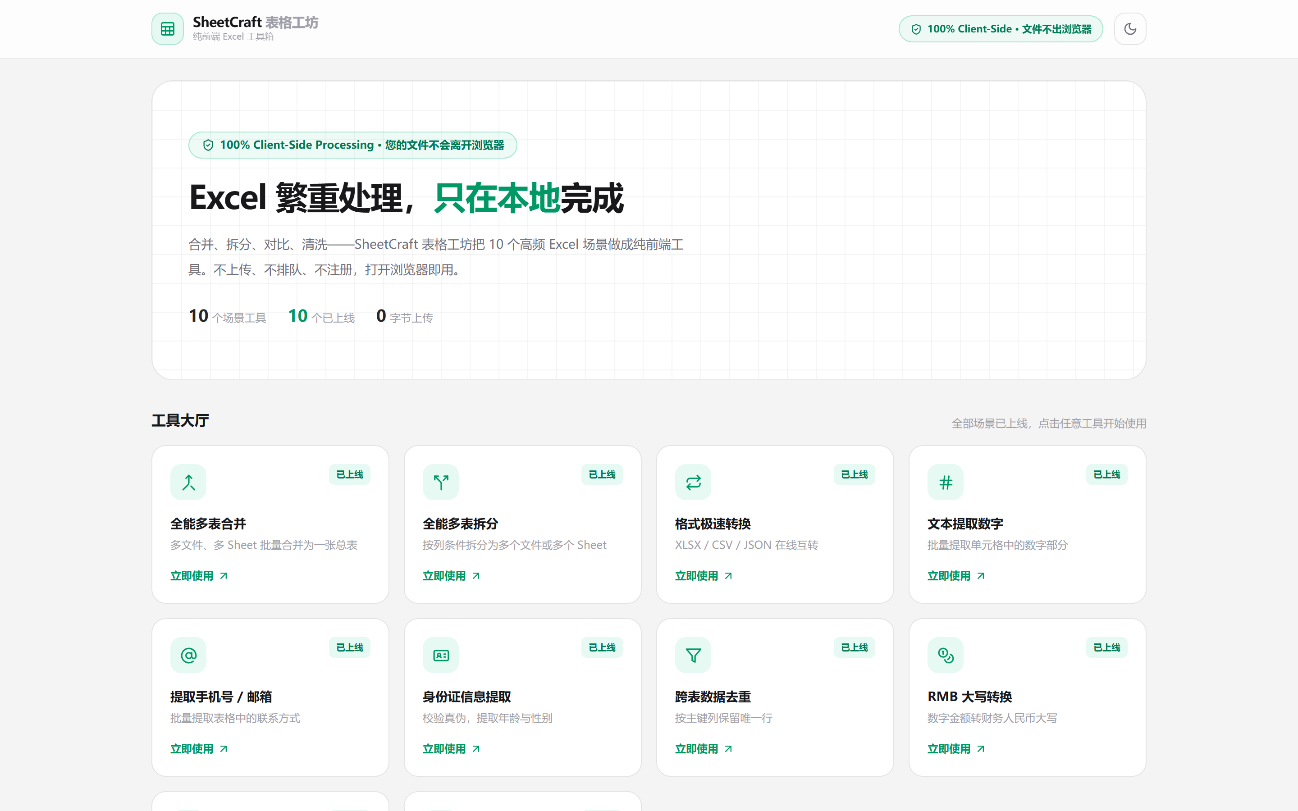Open 立即使用 under 格式极速转换
1298x811 pixels.
(704, 575)
